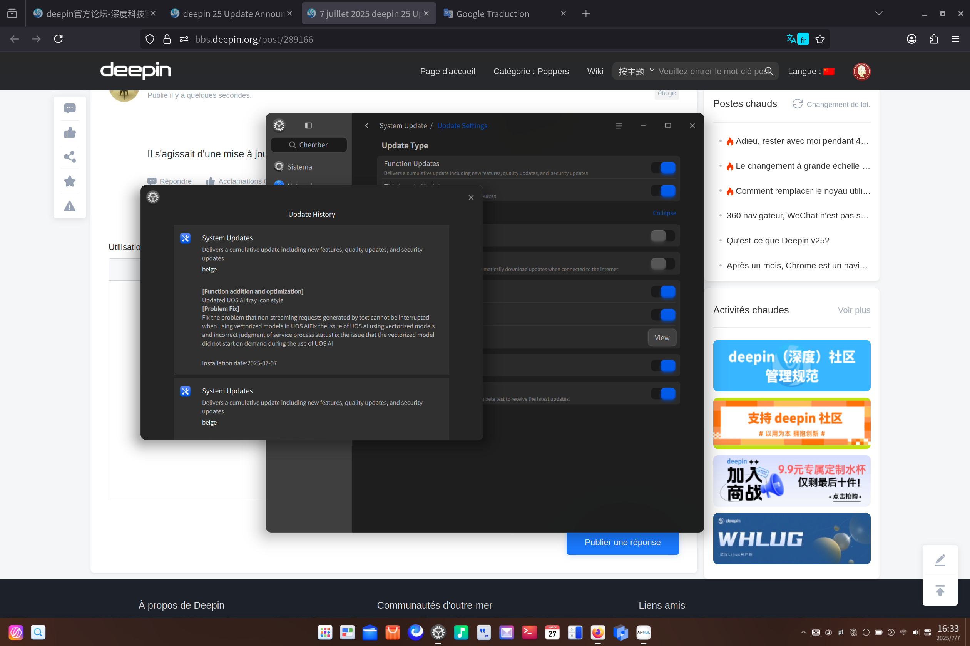Toggle the switch above the View button
The height and width of the screenshot is (646, 970).
tap(663, 315)
